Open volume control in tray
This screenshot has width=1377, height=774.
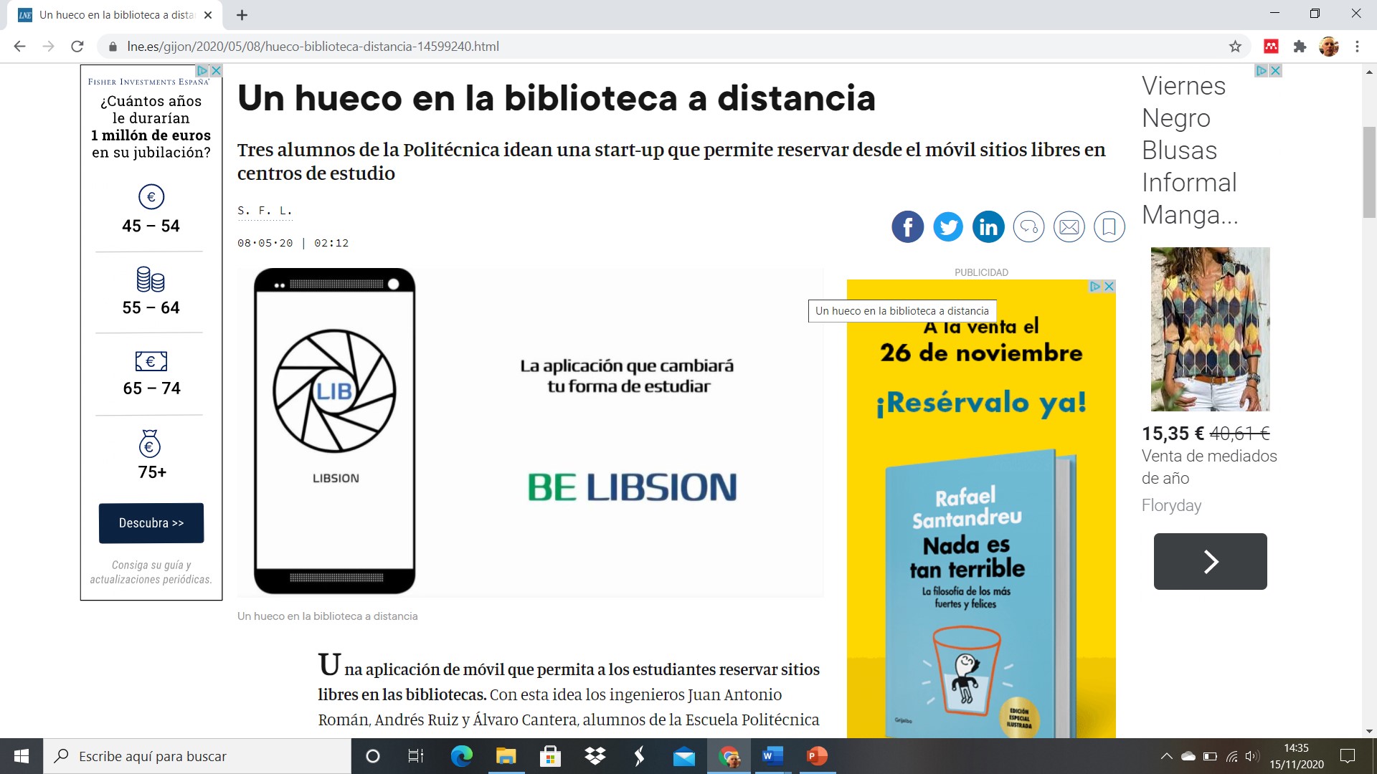[1252, 756]
